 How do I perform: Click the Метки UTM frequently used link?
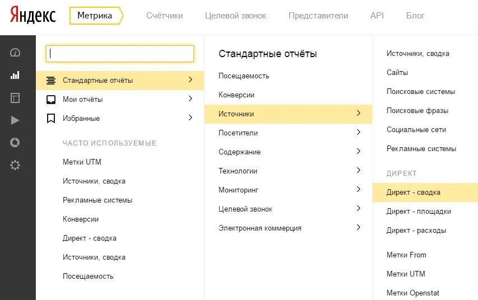click(x=82, y=162)
